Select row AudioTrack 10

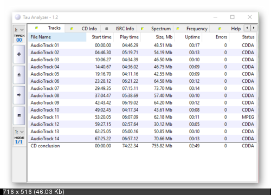(143, 110)
